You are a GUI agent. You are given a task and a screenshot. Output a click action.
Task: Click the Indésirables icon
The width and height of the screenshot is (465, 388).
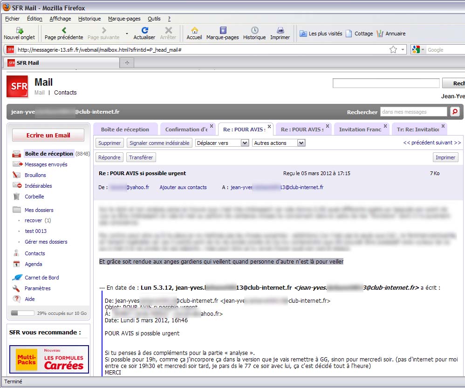pyautogui.click(x=17, y=185)
